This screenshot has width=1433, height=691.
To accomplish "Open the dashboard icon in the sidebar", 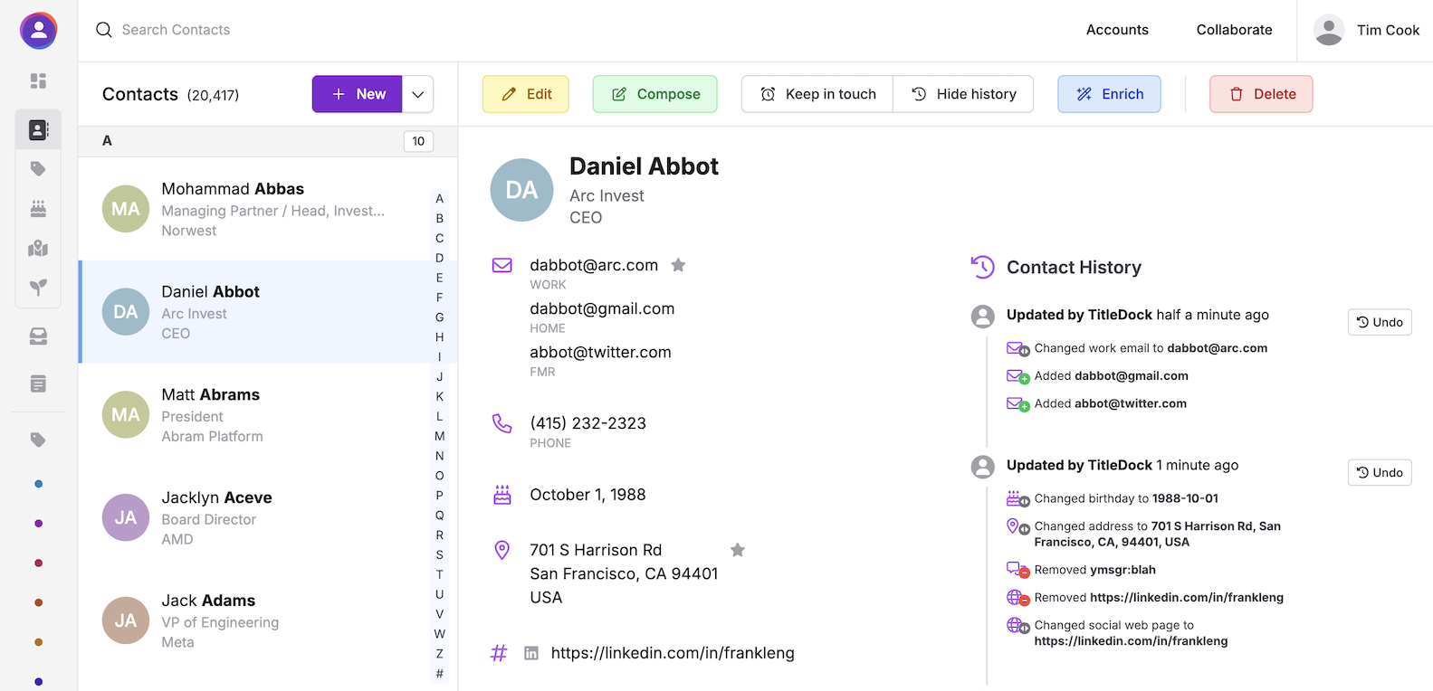I will click(x=38, y=81).
